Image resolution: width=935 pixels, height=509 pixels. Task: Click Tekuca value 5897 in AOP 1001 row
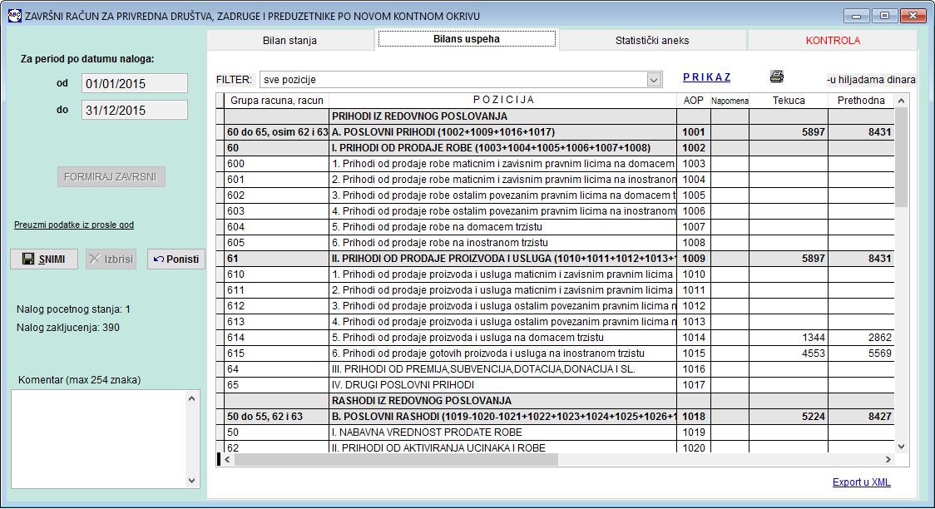(789, 132)
